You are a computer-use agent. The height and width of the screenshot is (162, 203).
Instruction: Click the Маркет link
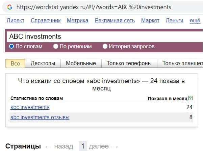pyautogui.click(x=150, y=21)
